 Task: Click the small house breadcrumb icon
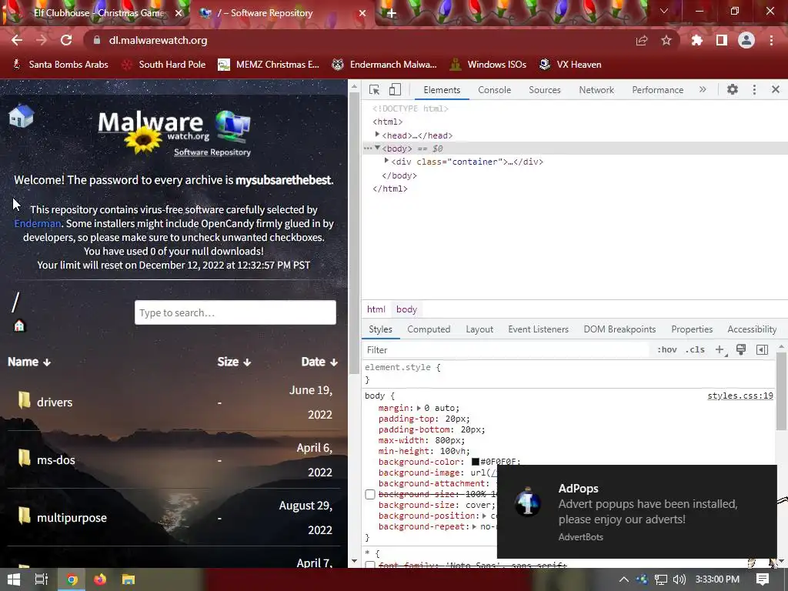[19, 326]
